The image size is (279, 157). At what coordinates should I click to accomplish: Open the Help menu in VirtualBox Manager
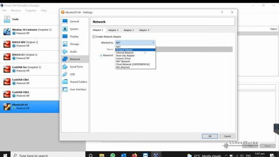[x=44, y=10]
